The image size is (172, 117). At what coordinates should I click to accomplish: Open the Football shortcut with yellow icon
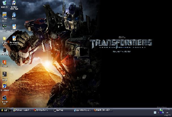tap(5, 17)
